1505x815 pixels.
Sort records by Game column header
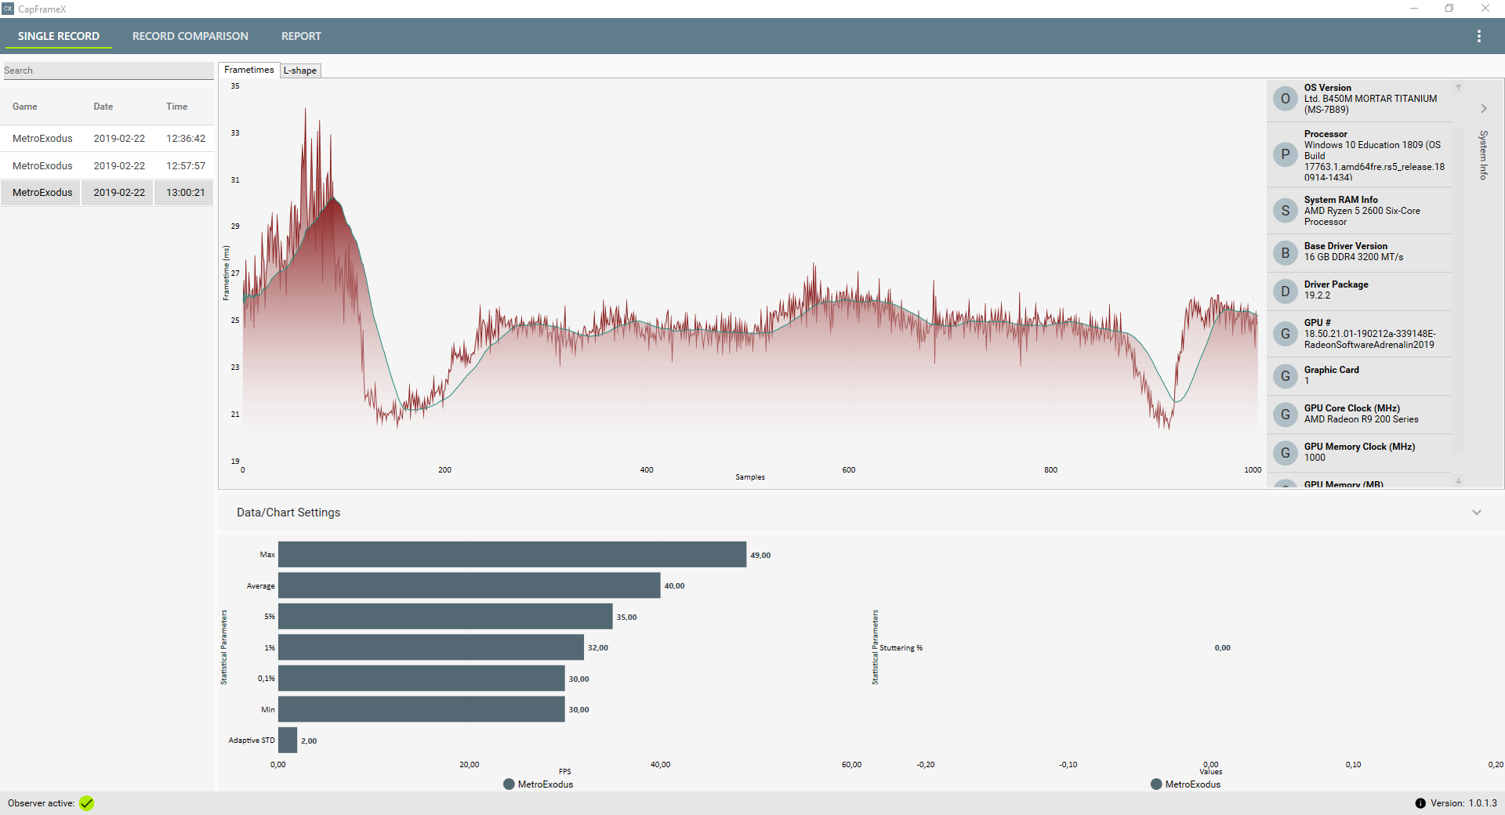point(25,107)
